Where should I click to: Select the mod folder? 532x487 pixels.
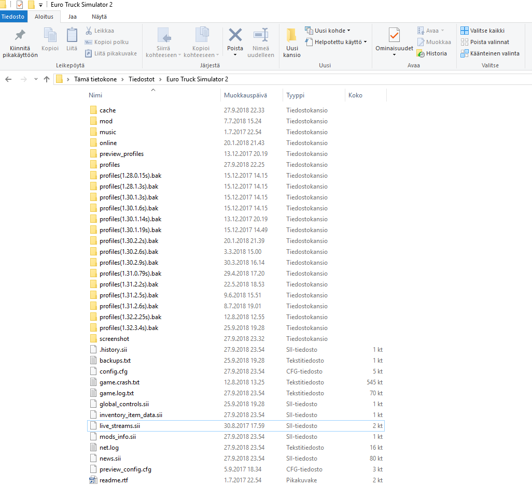(x=236, y=121)
